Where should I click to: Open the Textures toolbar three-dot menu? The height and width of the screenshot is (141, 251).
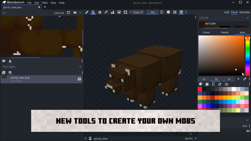tap(82, 73)
